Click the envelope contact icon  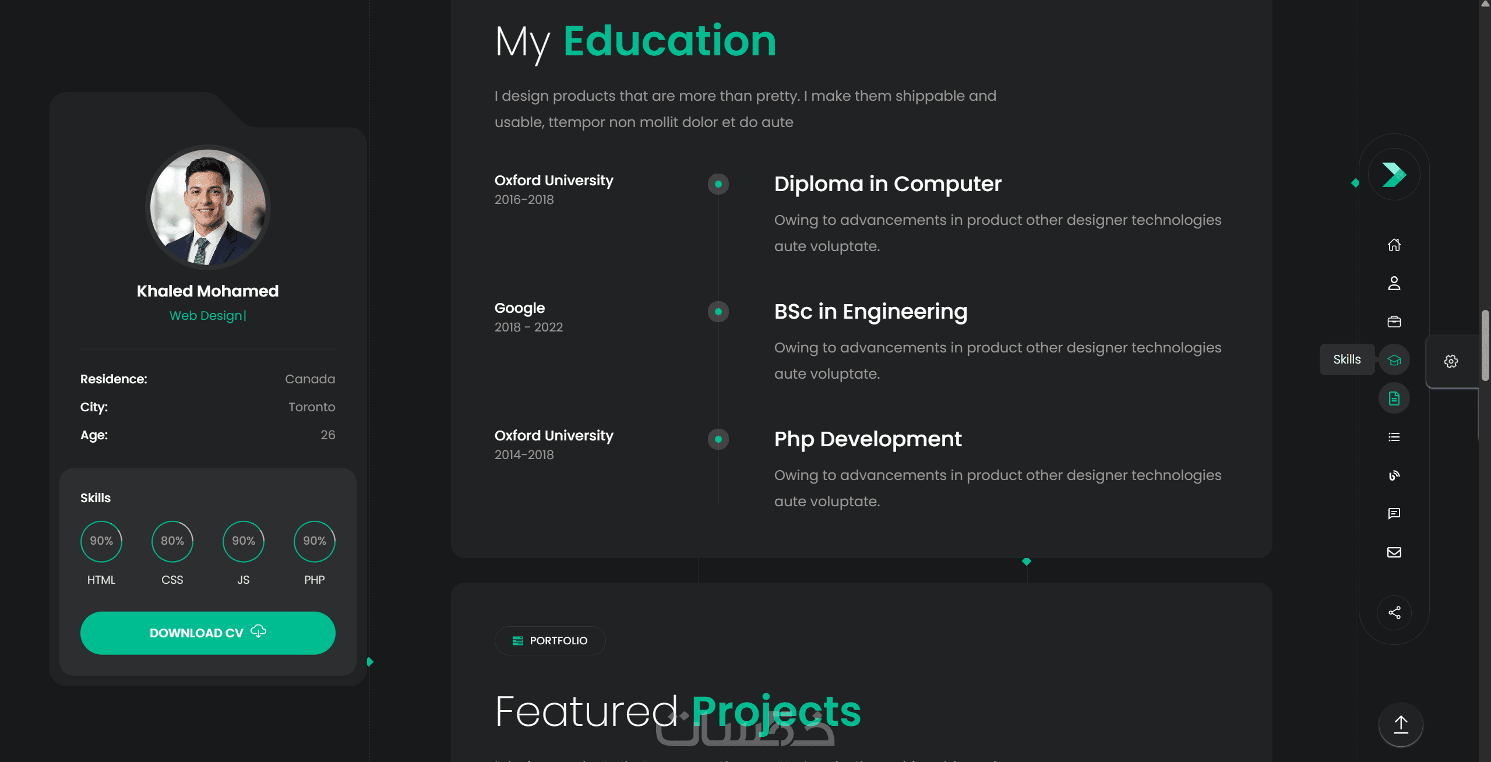1394,552
